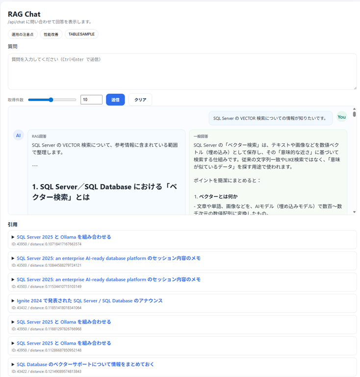Select the 運用の注意点 preset chip
360x377 pixels.
click(23, 34)
